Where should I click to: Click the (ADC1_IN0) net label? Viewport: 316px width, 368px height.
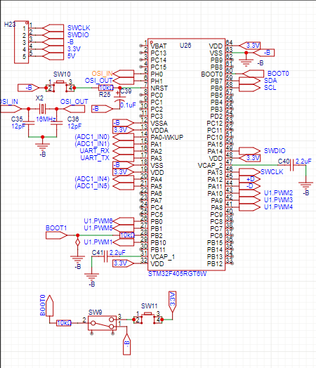(x=92, y=137)
